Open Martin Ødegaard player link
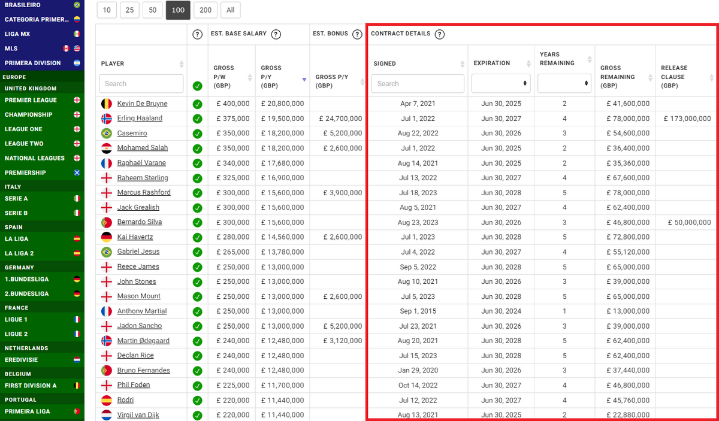The width and height of the screenshot is (719, 421). tap(143, 341)
